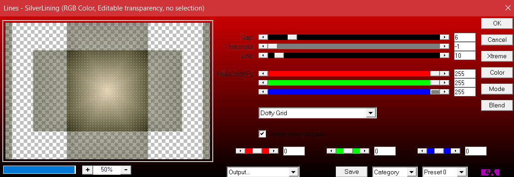The height and width of the screenshot is (177, 514).
Task: Open the Category dropdown
Action: tap(394, 172)
